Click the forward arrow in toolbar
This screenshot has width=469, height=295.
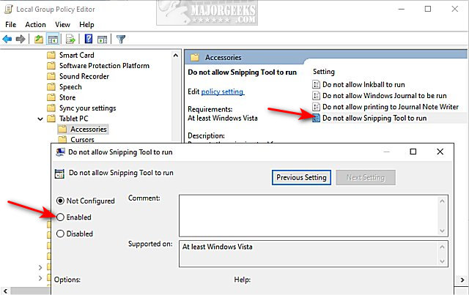[x=21, y=39]
